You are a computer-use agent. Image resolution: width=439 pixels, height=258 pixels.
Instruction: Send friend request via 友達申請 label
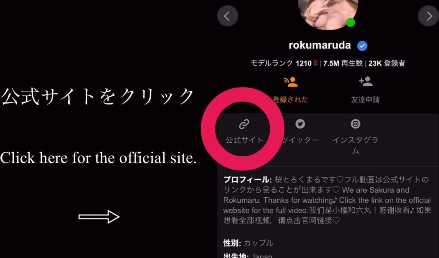tap(365, 100)
